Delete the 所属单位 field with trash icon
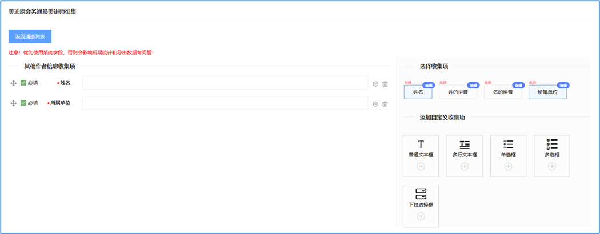 click(x=385, y=104)
